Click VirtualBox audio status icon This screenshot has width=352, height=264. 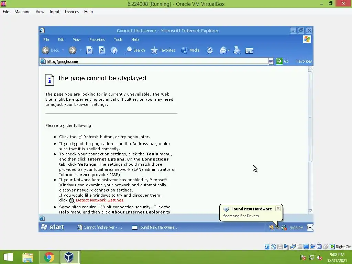[x=286, y=247]
